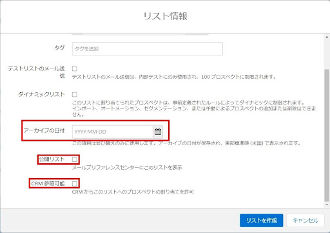Click the 東部標準時 archive date note
This screenshot has width=330, height=233.
[186, 143]
